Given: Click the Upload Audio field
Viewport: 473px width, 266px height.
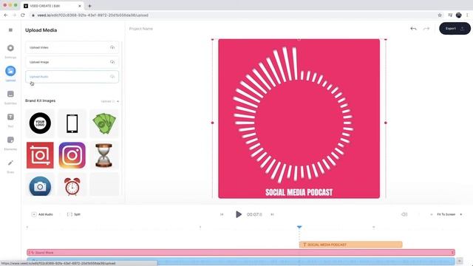Looking at the screenshot, I should tap(72, 77).
